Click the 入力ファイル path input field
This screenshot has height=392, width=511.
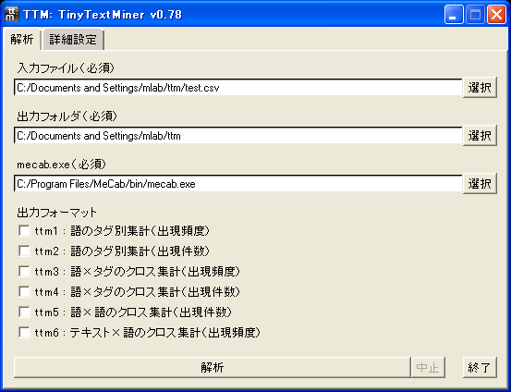(237, 88)
